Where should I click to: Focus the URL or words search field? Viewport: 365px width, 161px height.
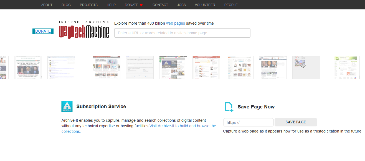(x=182, y=33)
